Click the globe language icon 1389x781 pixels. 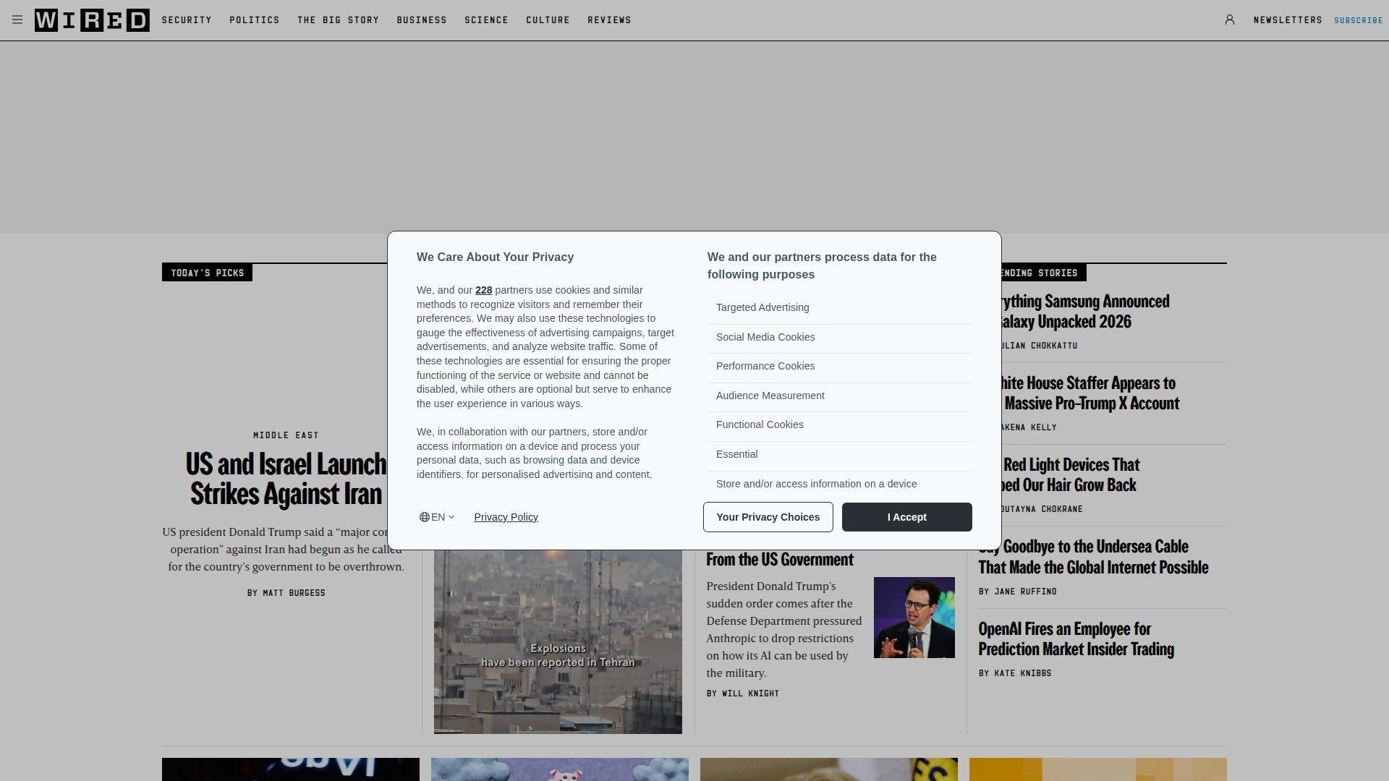pyautogui.click(x=425, y=517)
